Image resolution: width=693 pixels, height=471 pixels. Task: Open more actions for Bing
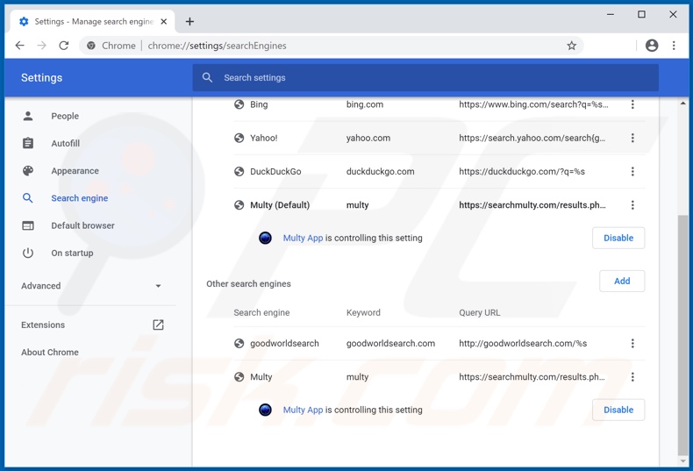(x=632, y=104)
